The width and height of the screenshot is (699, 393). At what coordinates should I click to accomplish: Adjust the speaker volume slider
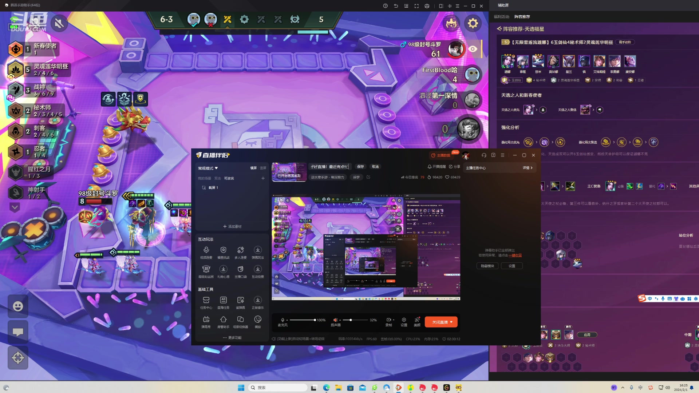(x=355, y=320)
